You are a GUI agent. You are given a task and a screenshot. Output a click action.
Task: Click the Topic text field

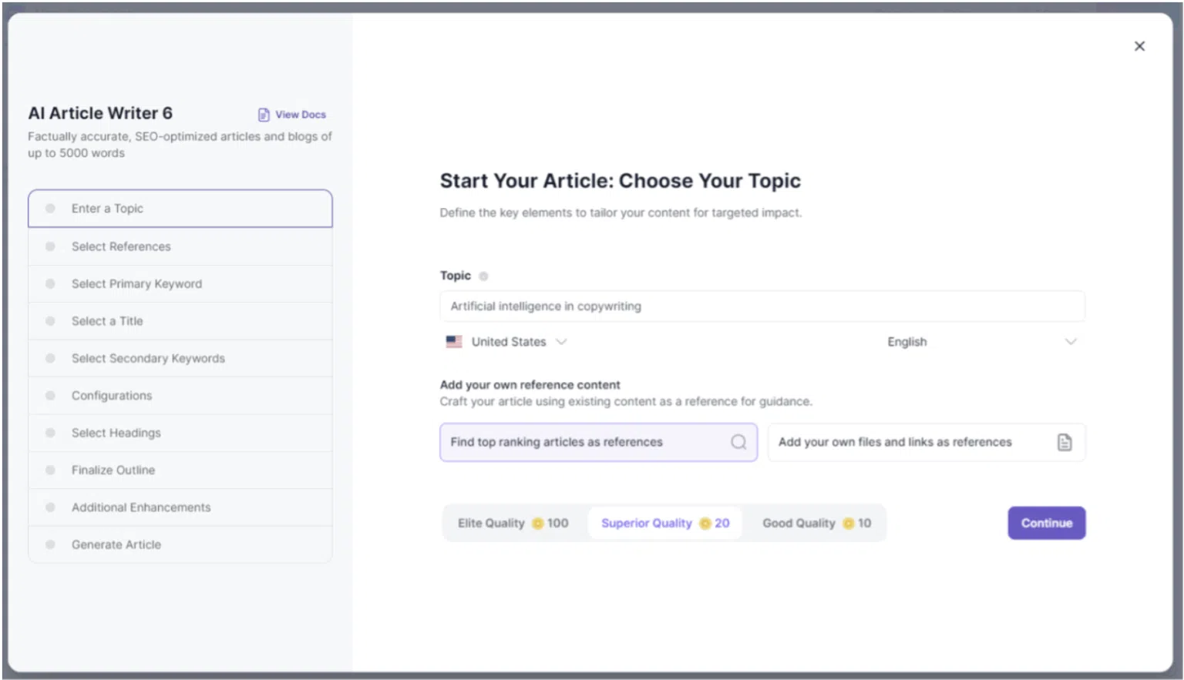[x=762, y=307]
